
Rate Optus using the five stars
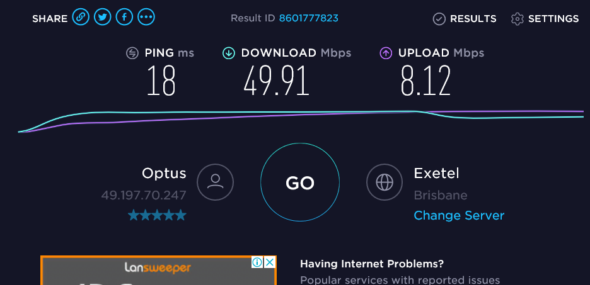[x=158, y=215]
